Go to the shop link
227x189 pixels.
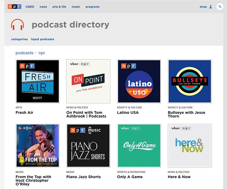coord(203,7)
